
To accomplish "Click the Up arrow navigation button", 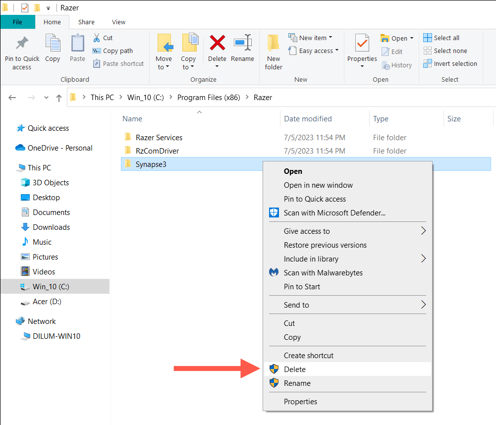I will pos(59,98).
